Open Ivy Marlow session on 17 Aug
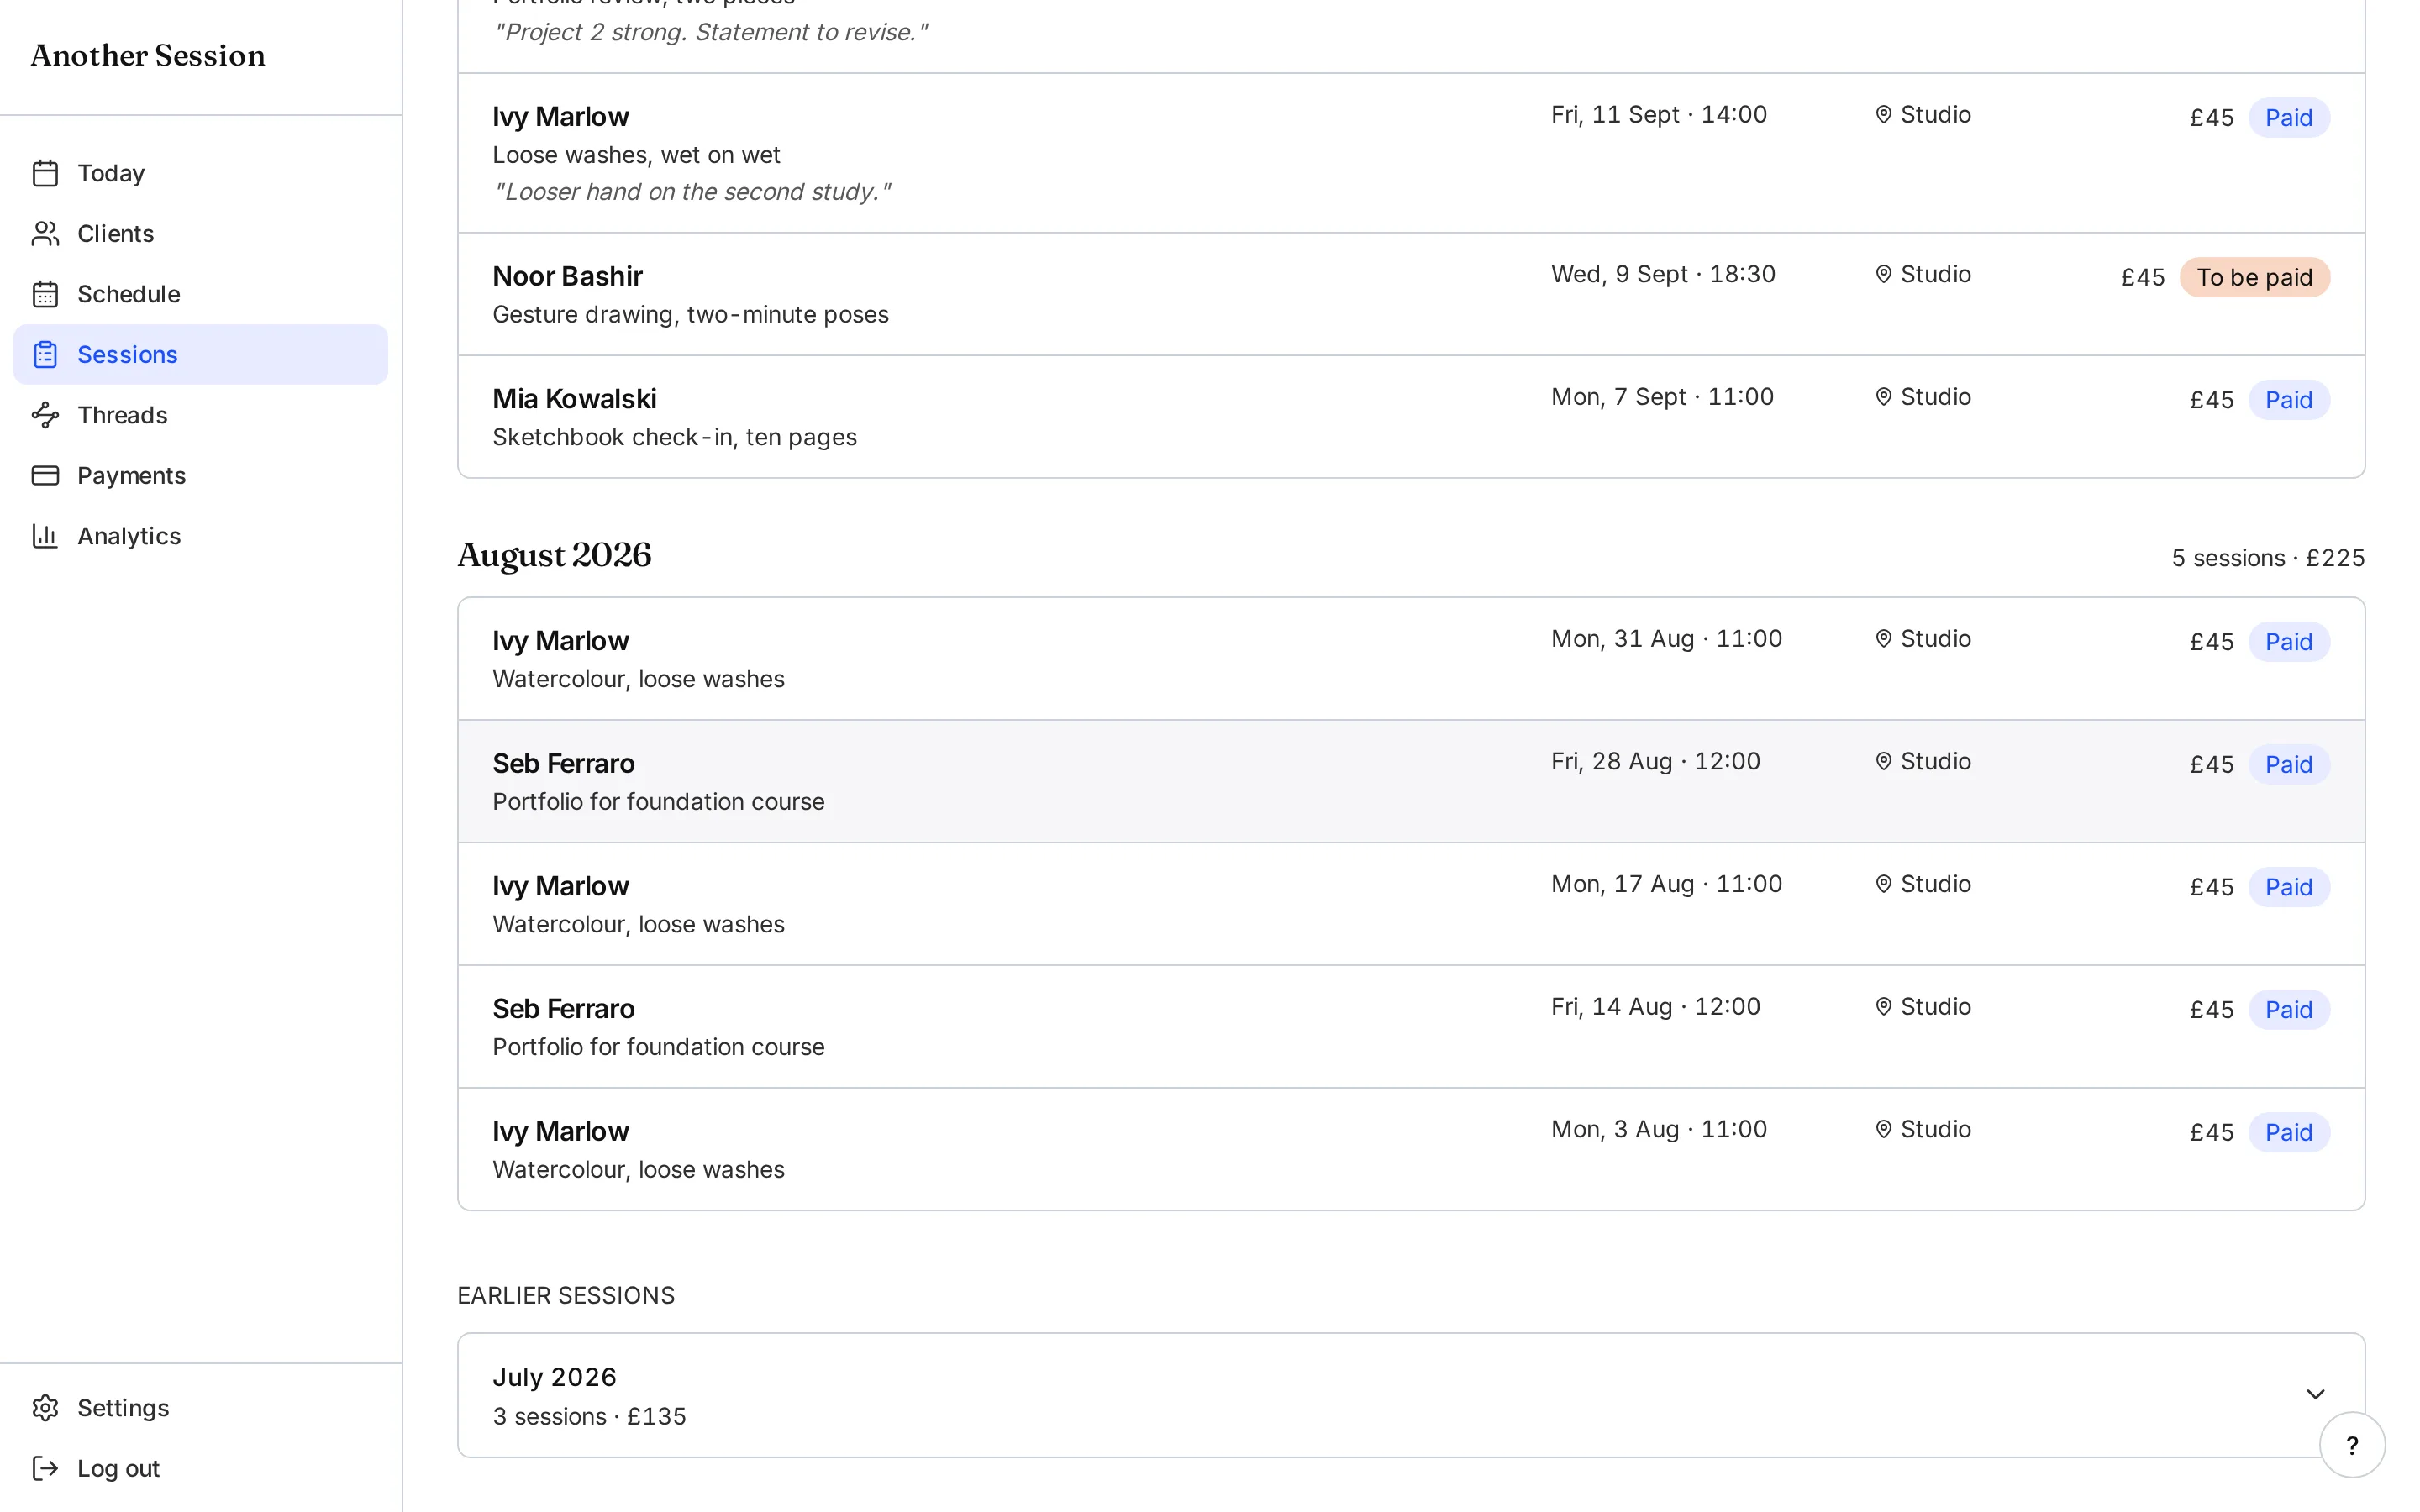Image resolution: width=2420 pixels, height=1512 pixels. pos(1411,904)
